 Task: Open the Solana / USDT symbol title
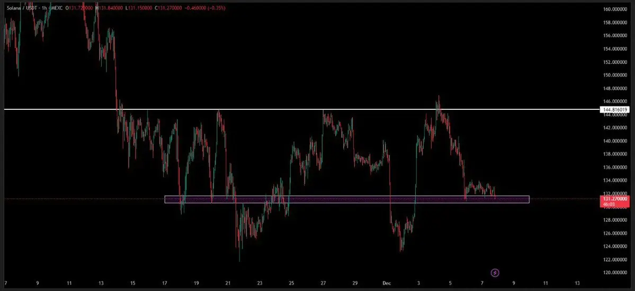point(21,8)
